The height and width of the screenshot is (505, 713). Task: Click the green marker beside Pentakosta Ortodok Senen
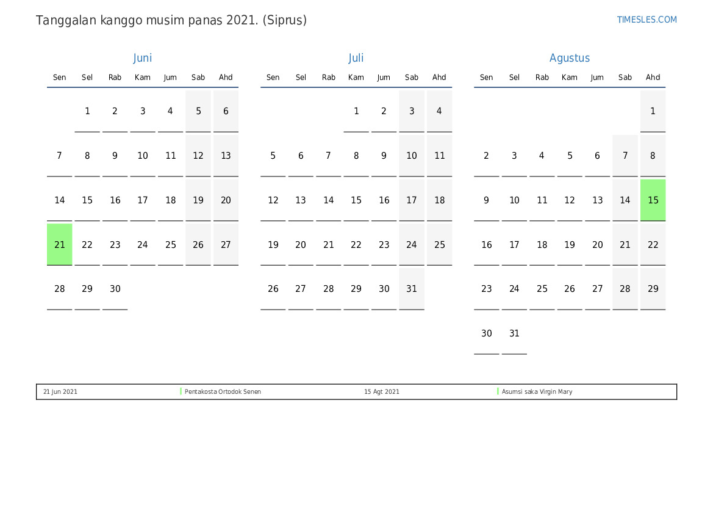pyautogui.click(x=181, y=391)
